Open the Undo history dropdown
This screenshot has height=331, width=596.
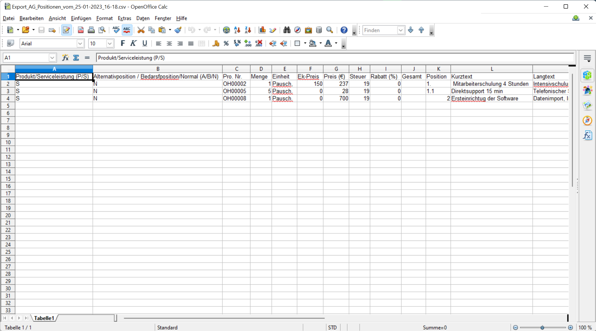point(199,30)
